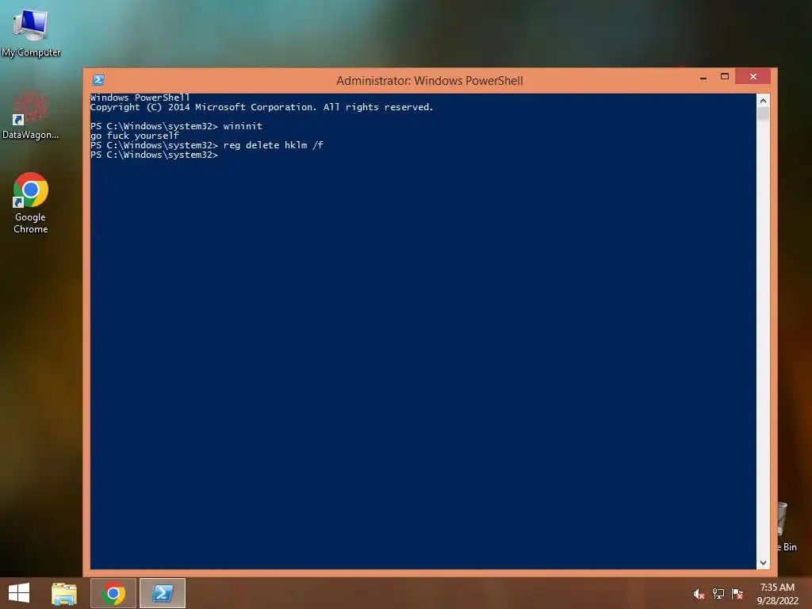Click the Administrator: Windows PowerShell title text

pyautogui.click(x=429, y=81)
